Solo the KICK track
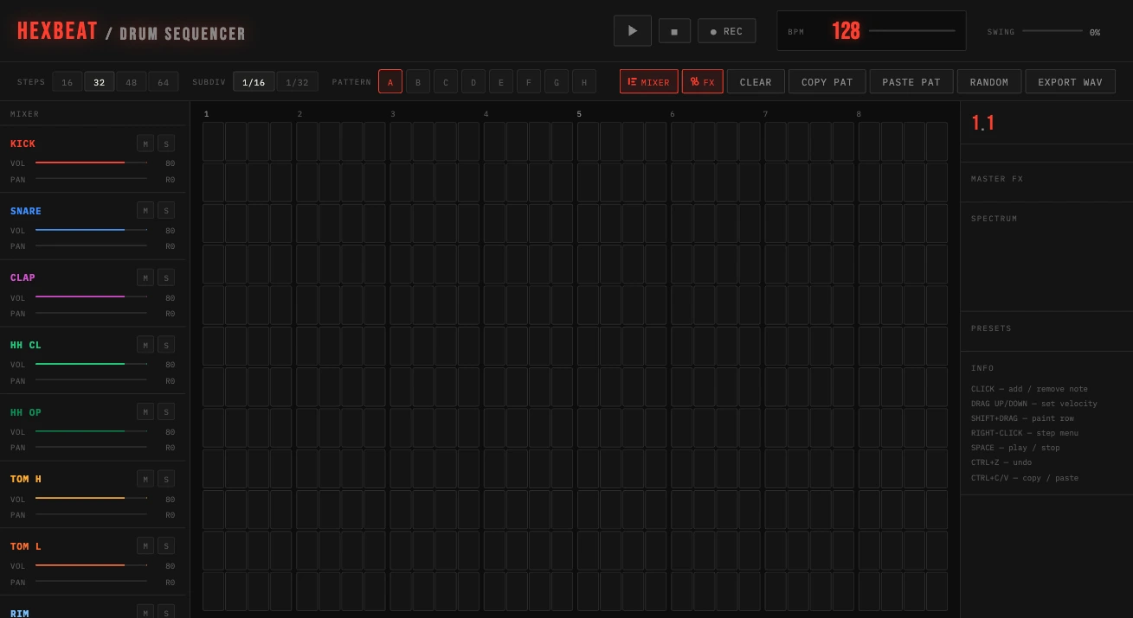The width and height of the screenshot is (1133, 618). pyautogui.click(x=166, y=143)
